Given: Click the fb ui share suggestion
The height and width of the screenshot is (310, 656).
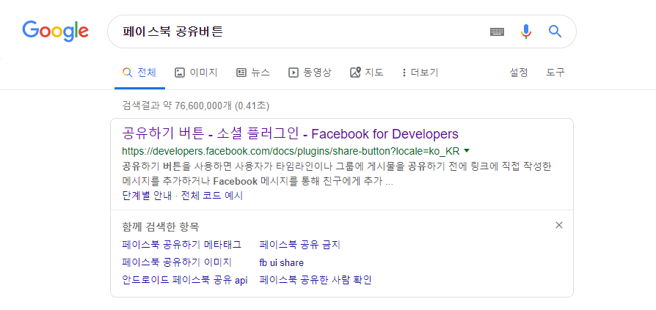Looking at the screenshot, I should [282, 263].
